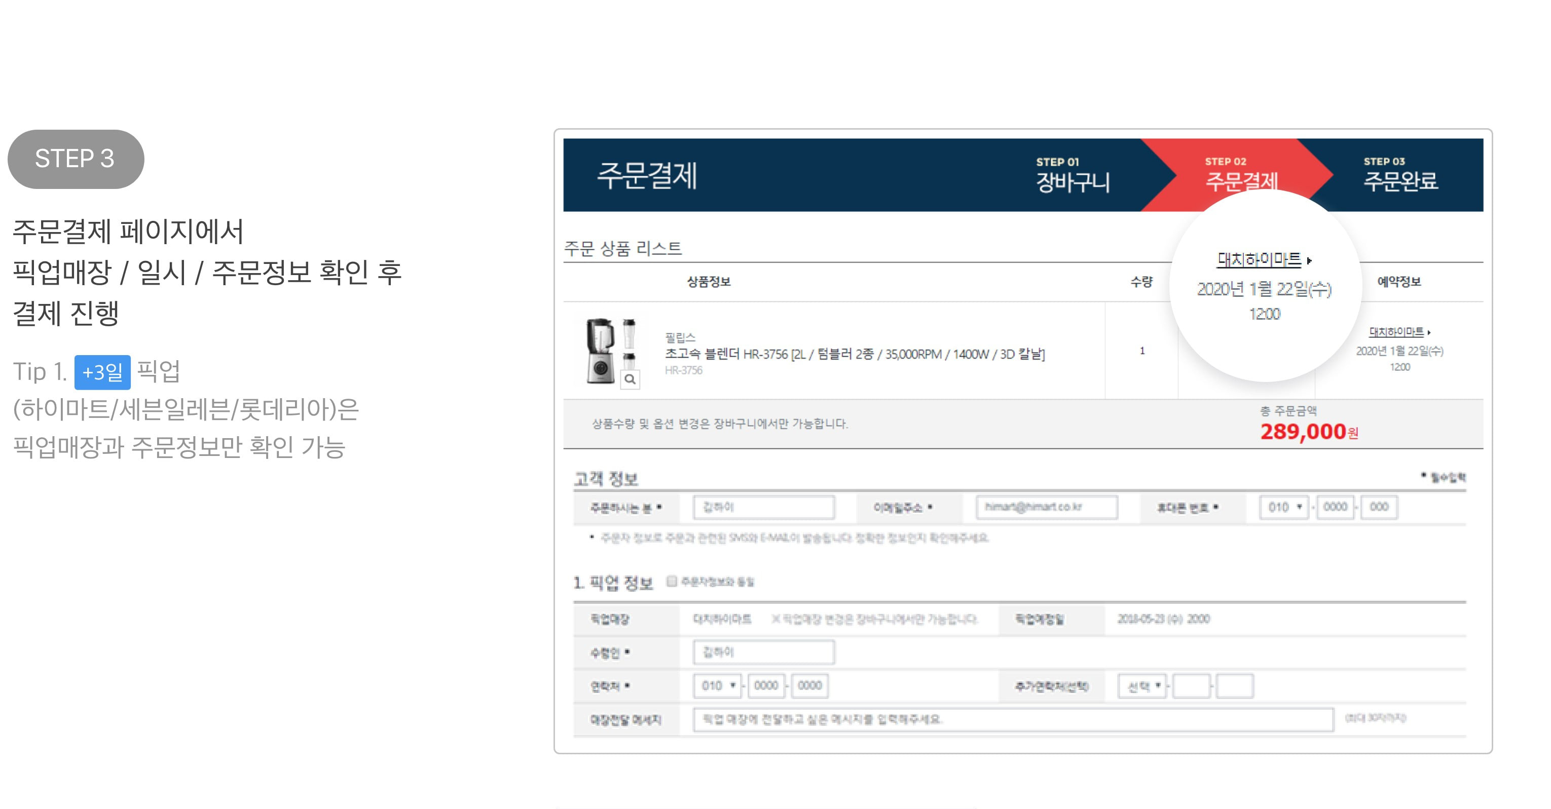
Task: Select STEP 03 주문완료 step
Action: [1400, 175]
